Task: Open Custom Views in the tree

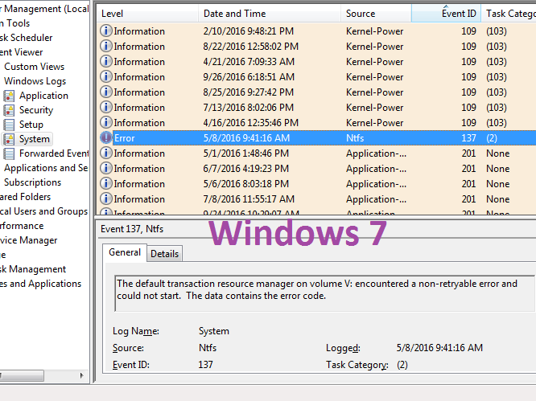Action: pyautogui.click(x=34, y=67)
